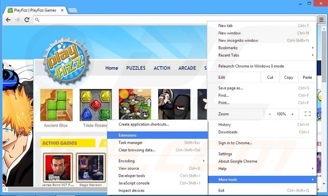Select Exit in Chrome menu
This screenshot has width=328, height=196.
262,190
